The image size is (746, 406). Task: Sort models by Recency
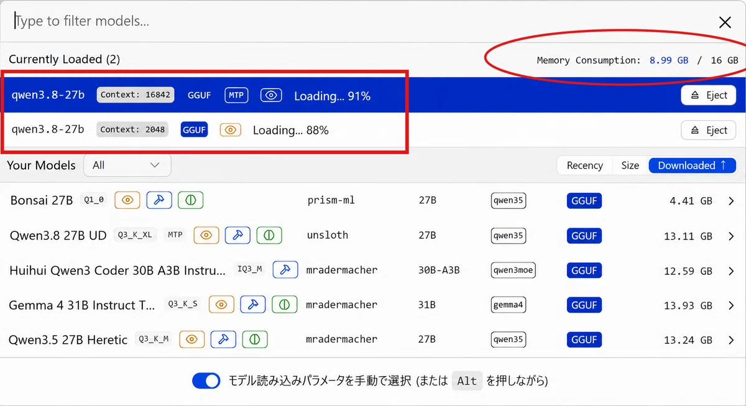(584, 165)
